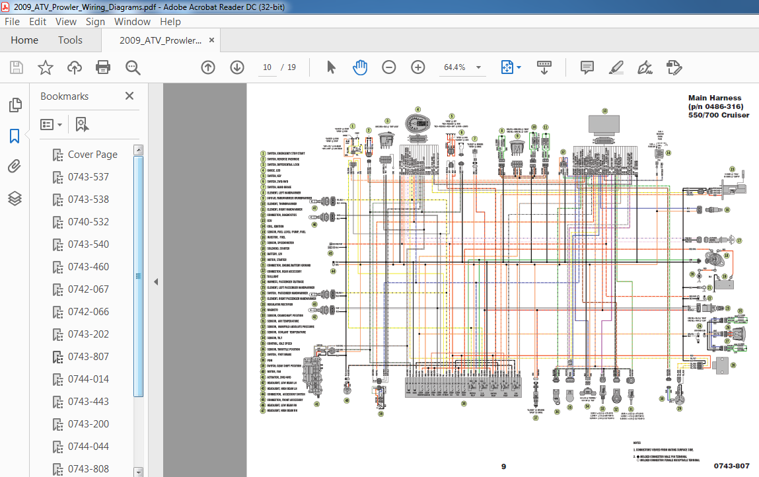Open bookmark 0743-537
This screenshot has width=759, height=477.
[x=88, y=177]
